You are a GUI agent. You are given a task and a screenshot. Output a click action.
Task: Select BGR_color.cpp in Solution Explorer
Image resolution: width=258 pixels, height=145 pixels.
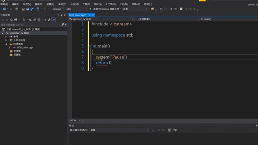(x=25, y=48)
